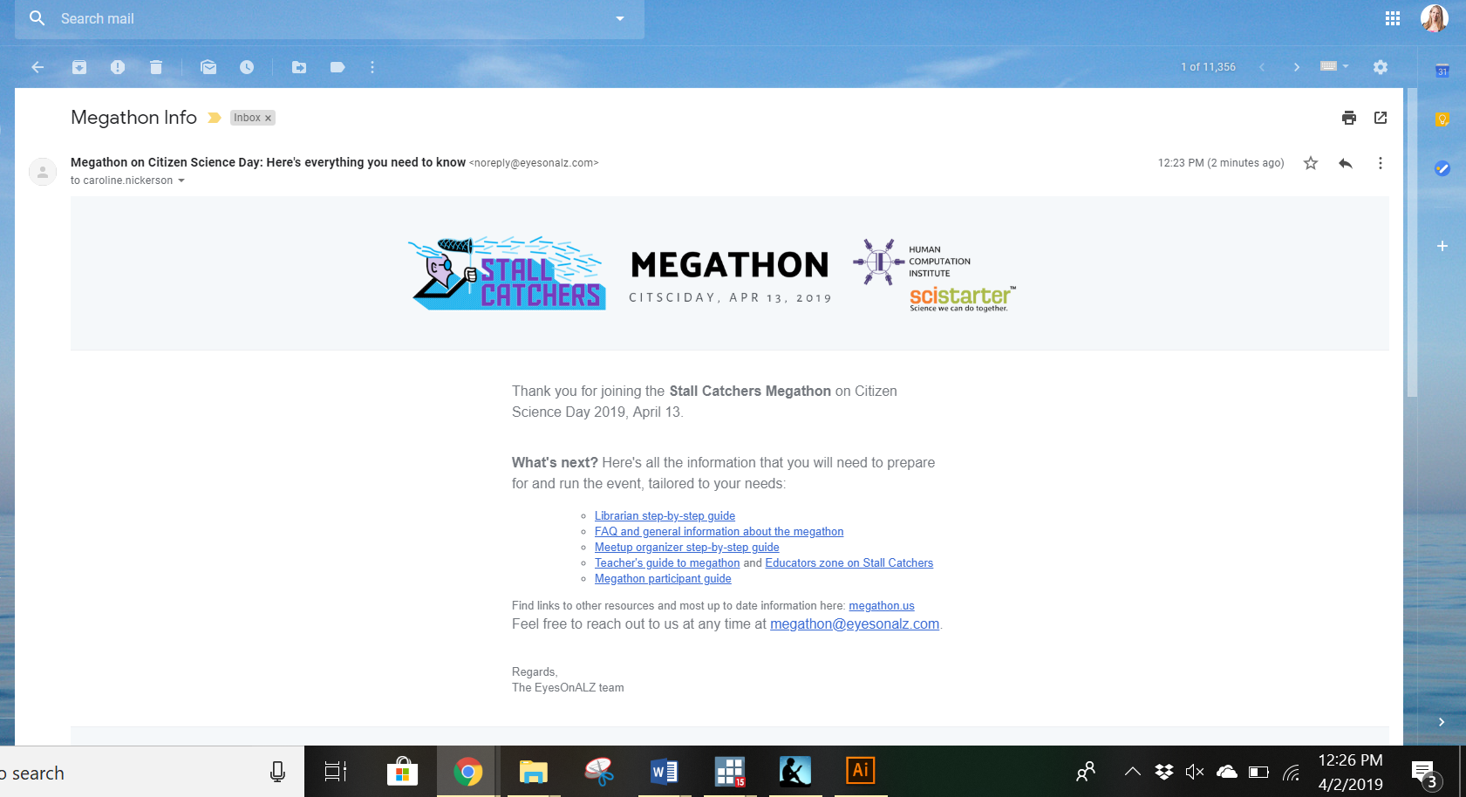Open File Explorer from taskbar

pos(533,772)
